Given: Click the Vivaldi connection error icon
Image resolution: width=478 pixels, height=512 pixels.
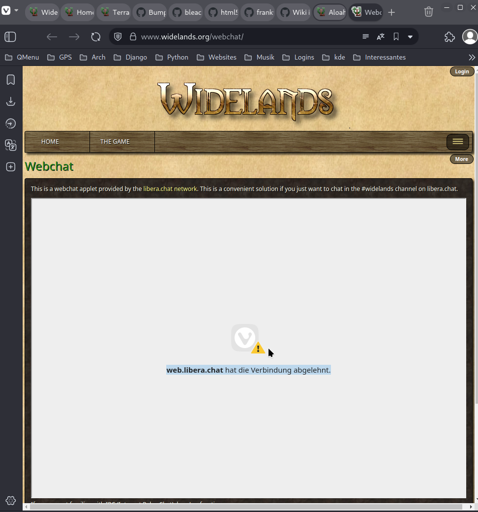Looking at the screenshot, I should pyautogui.click(x=248, y=339).
